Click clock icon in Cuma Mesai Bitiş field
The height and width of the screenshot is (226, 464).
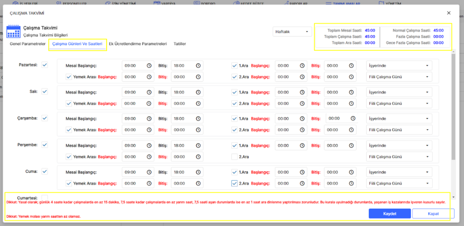pos(198,172)
